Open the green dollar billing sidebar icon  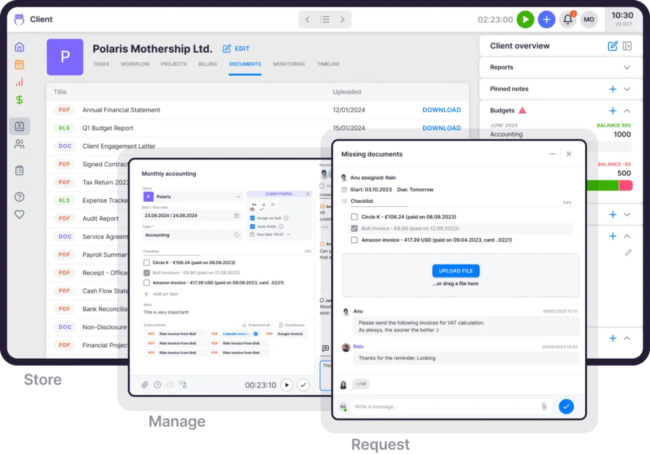20,100
